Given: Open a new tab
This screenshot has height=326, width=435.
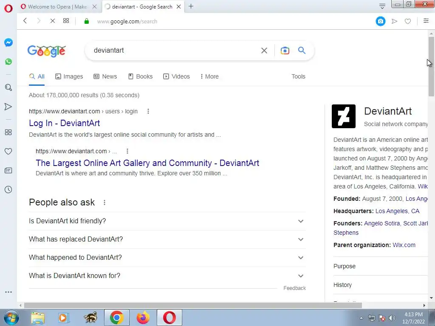Looking at the screenshot, I should click(x=191, y=6).
